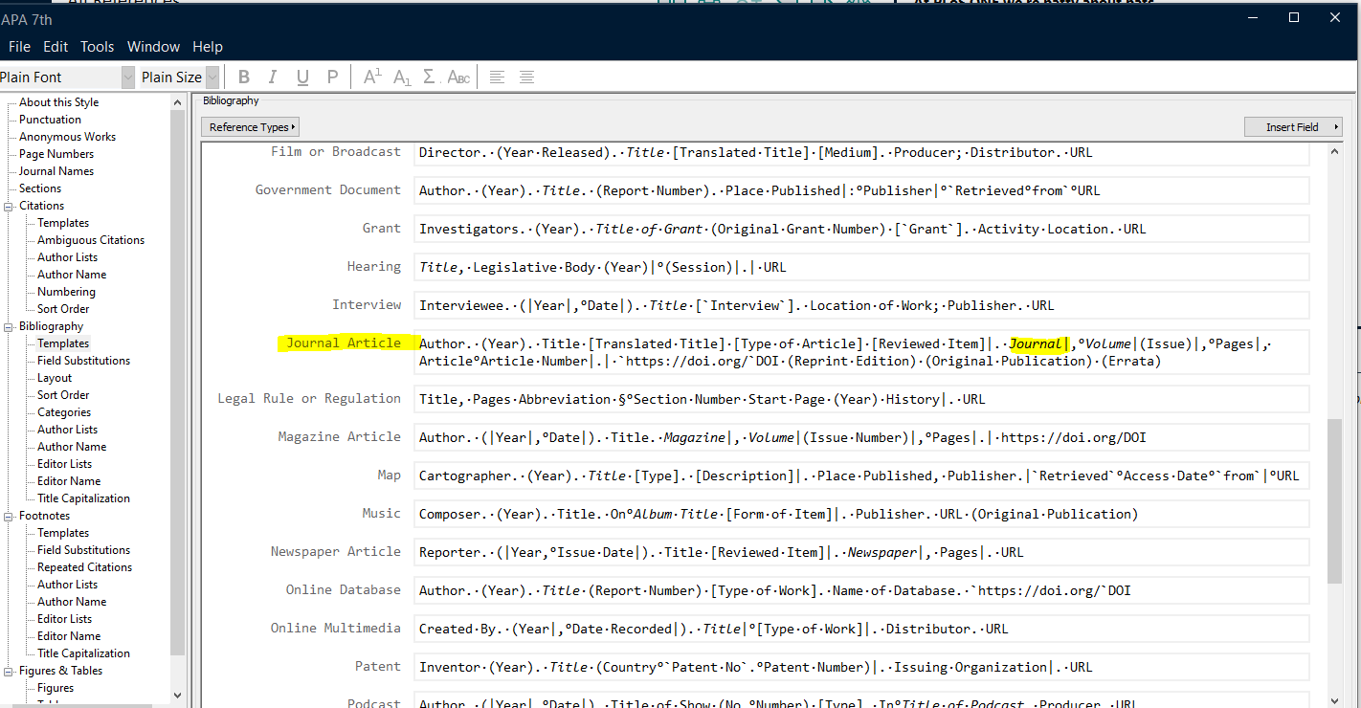This screenshot has height=708, width=1361.
Task: Click the Newspaper Article template field
Action: coord(861,552)
